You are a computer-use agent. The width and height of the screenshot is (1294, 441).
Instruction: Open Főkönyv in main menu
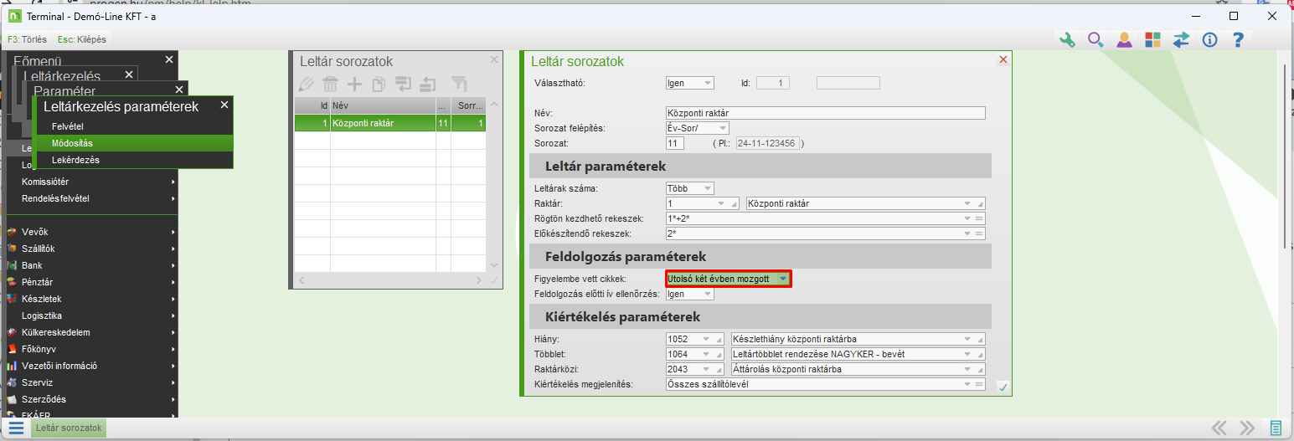tap(92, 349)
